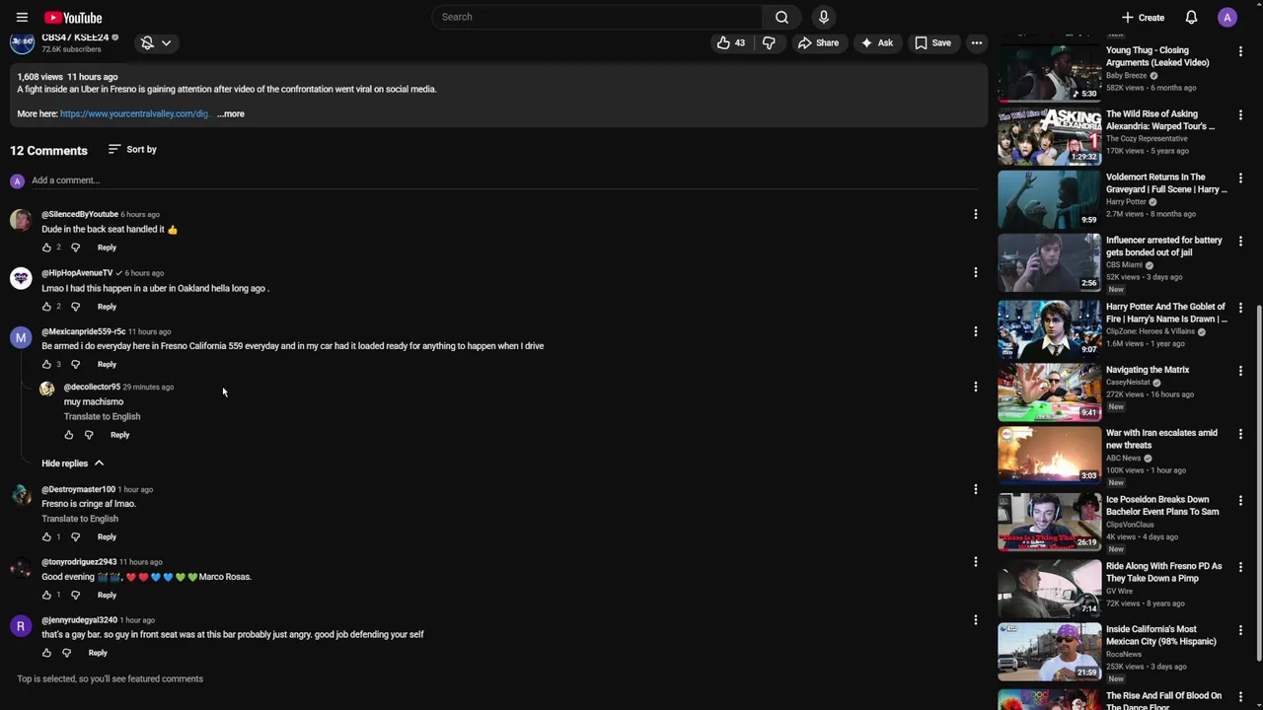1263x710 pixels.
Task: Dislike @jennyrudegyal3240's comment
Action: 66,653
